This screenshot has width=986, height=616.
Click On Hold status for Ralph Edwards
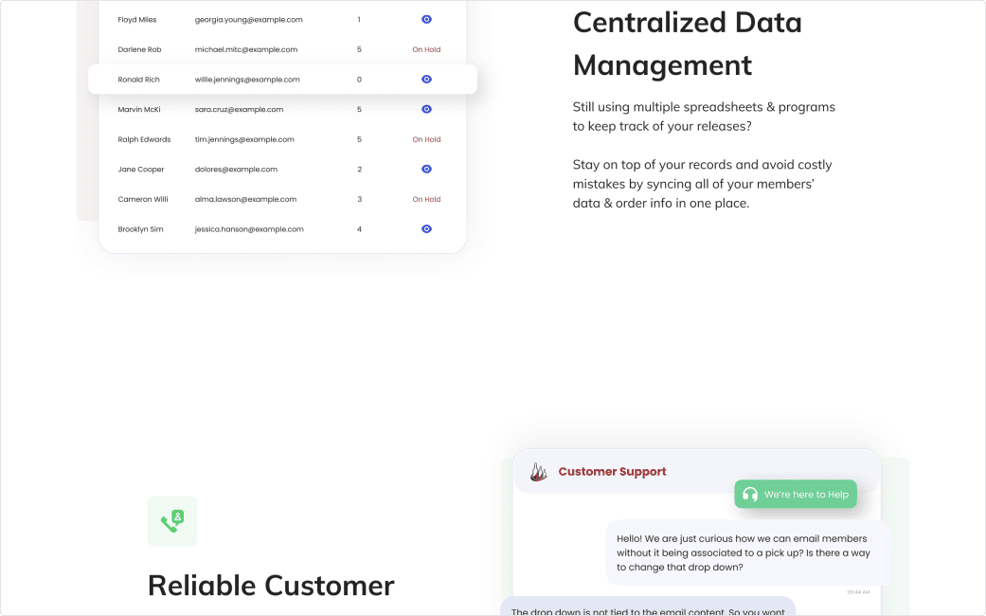426,139
